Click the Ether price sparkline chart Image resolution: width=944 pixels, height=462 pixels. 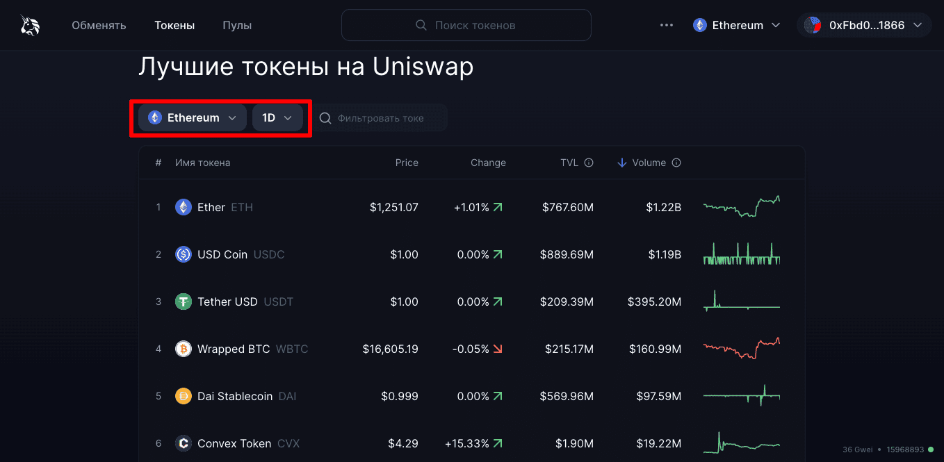[742, 207]
